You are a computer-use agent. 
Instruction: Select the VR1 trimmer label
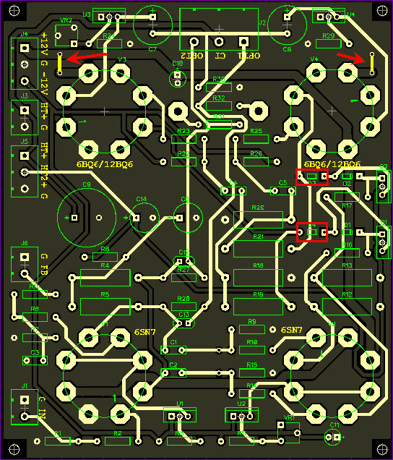[289, 418]
